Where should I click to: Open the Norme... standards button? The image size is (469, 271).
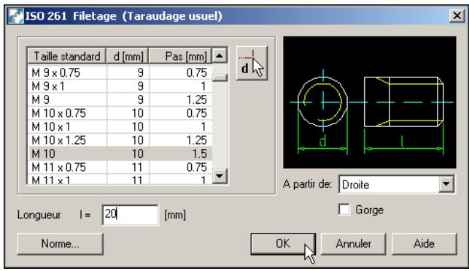coord(61,244)
